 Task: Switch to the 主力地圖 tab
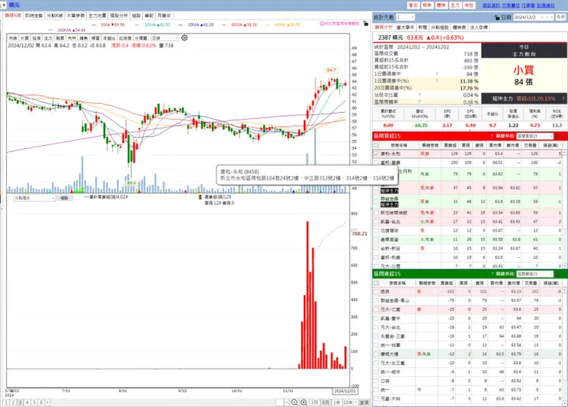pos(97,15)
